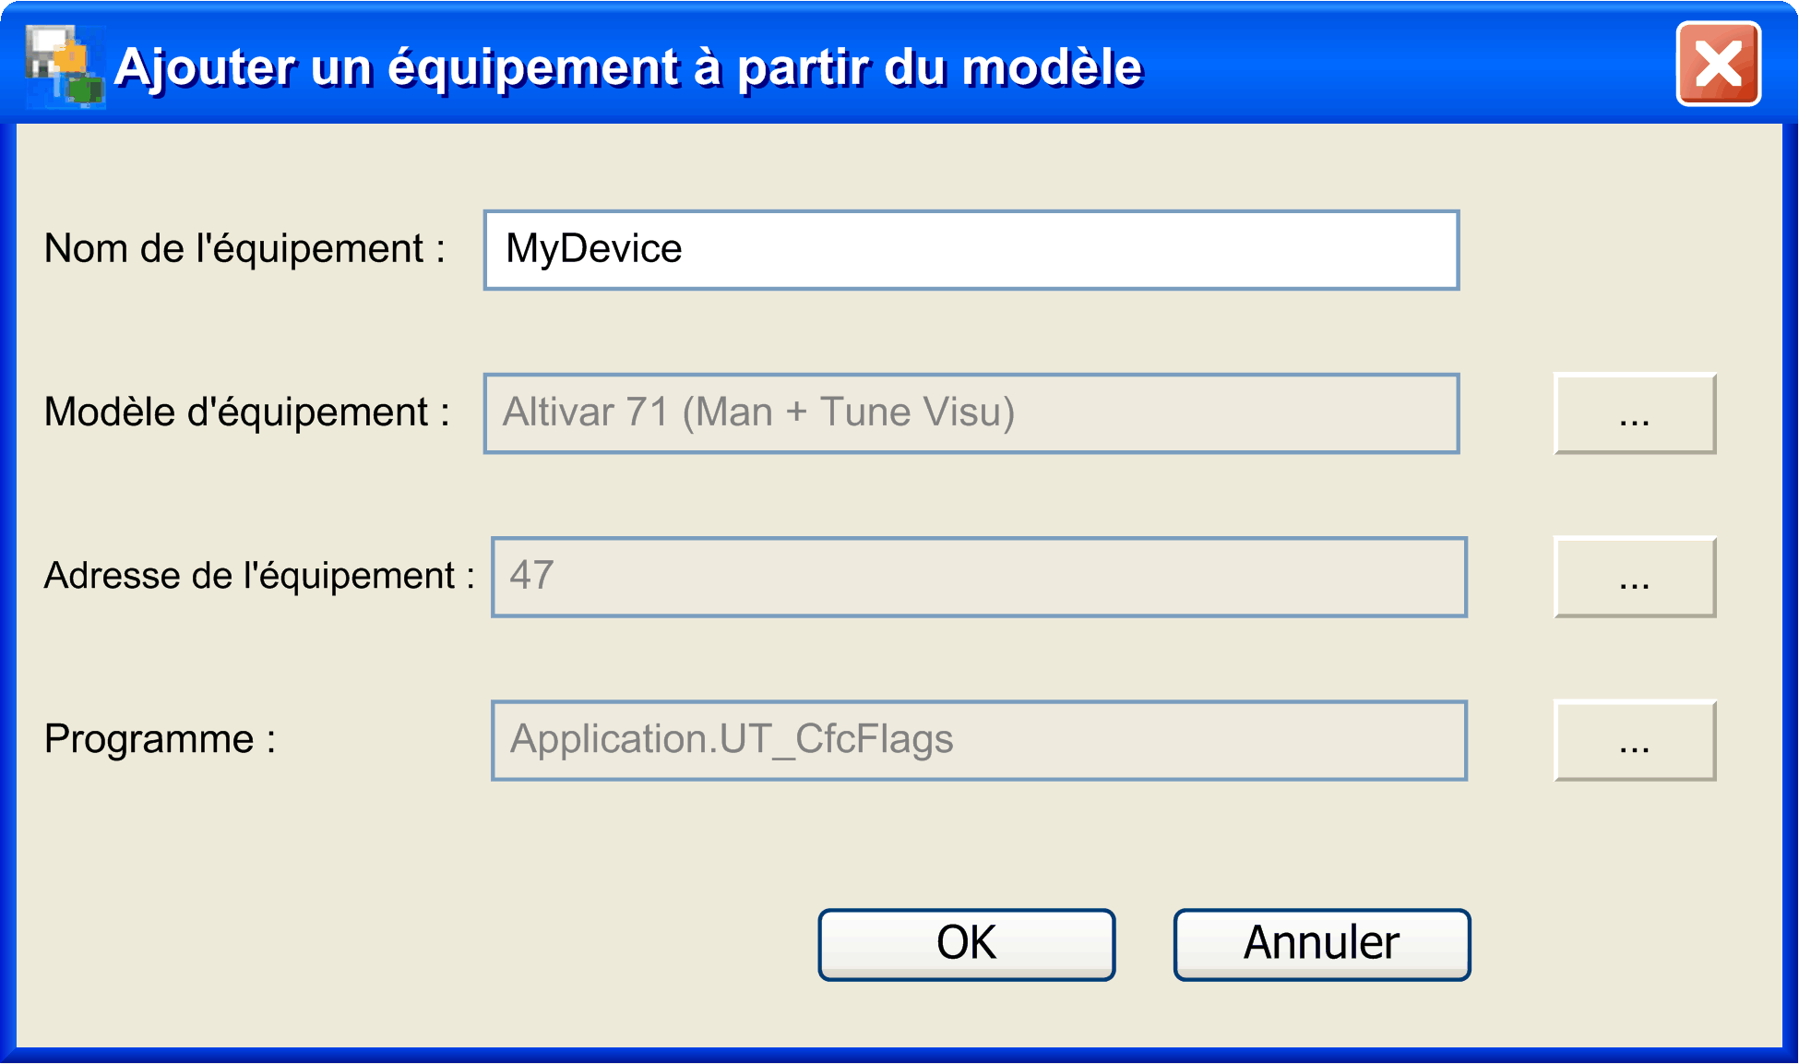Click the 'Programme :' label
Viewport: 1799px width, 1064px height.
[160, 739]
